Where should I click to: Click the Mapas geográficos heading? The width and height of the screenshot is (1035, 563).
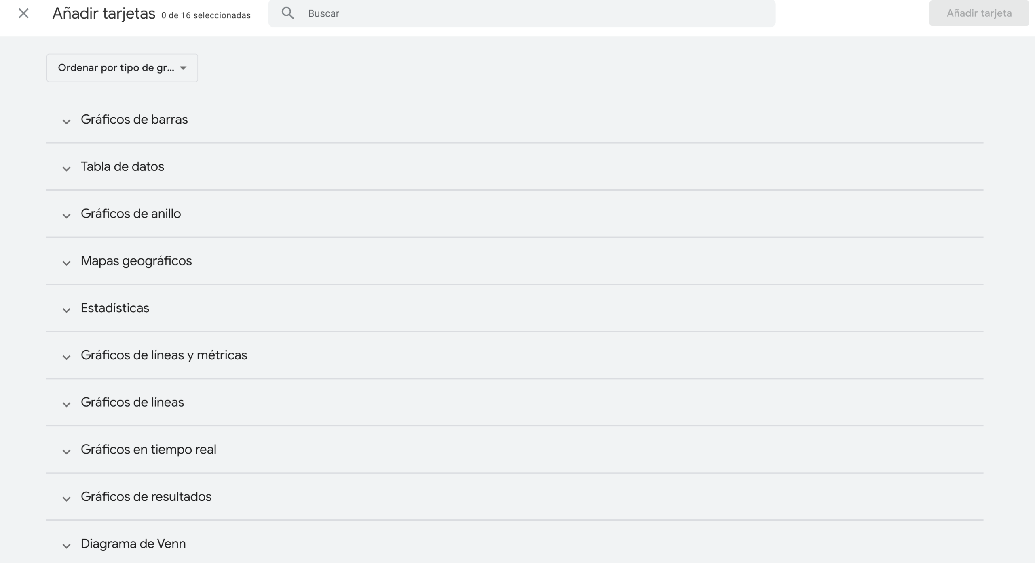136,261
